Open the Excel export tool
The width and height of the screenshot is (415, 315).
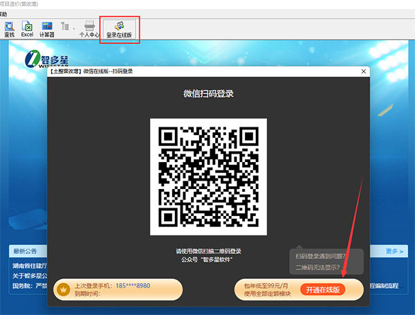click(27, 29)
